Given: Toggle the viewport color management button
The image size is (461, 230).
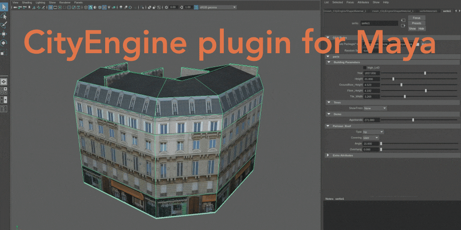Looking at the screenshot, I should click(196, 7).
